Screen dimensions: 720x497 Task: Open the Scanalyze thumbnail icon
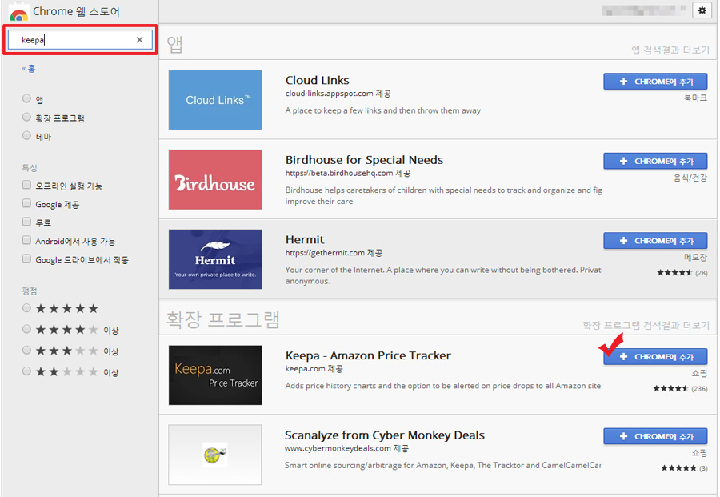pyautogui.click(x=215, y=455)
